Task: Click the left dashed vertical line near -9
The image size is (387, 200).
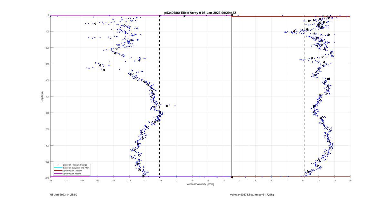Action: coord(160,96)
